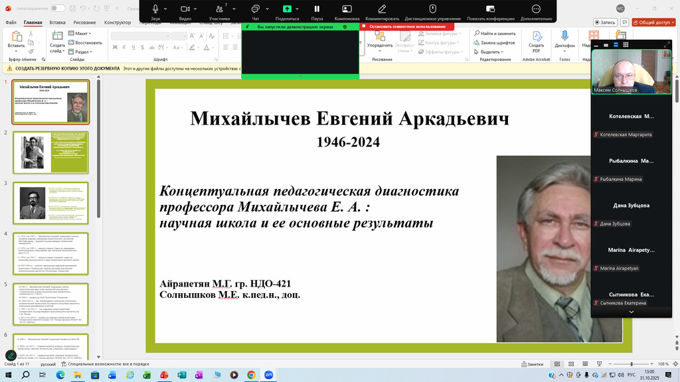680x382 pixels.
Task: Click Остановить совместное использование button
Action: coord(407,27)
